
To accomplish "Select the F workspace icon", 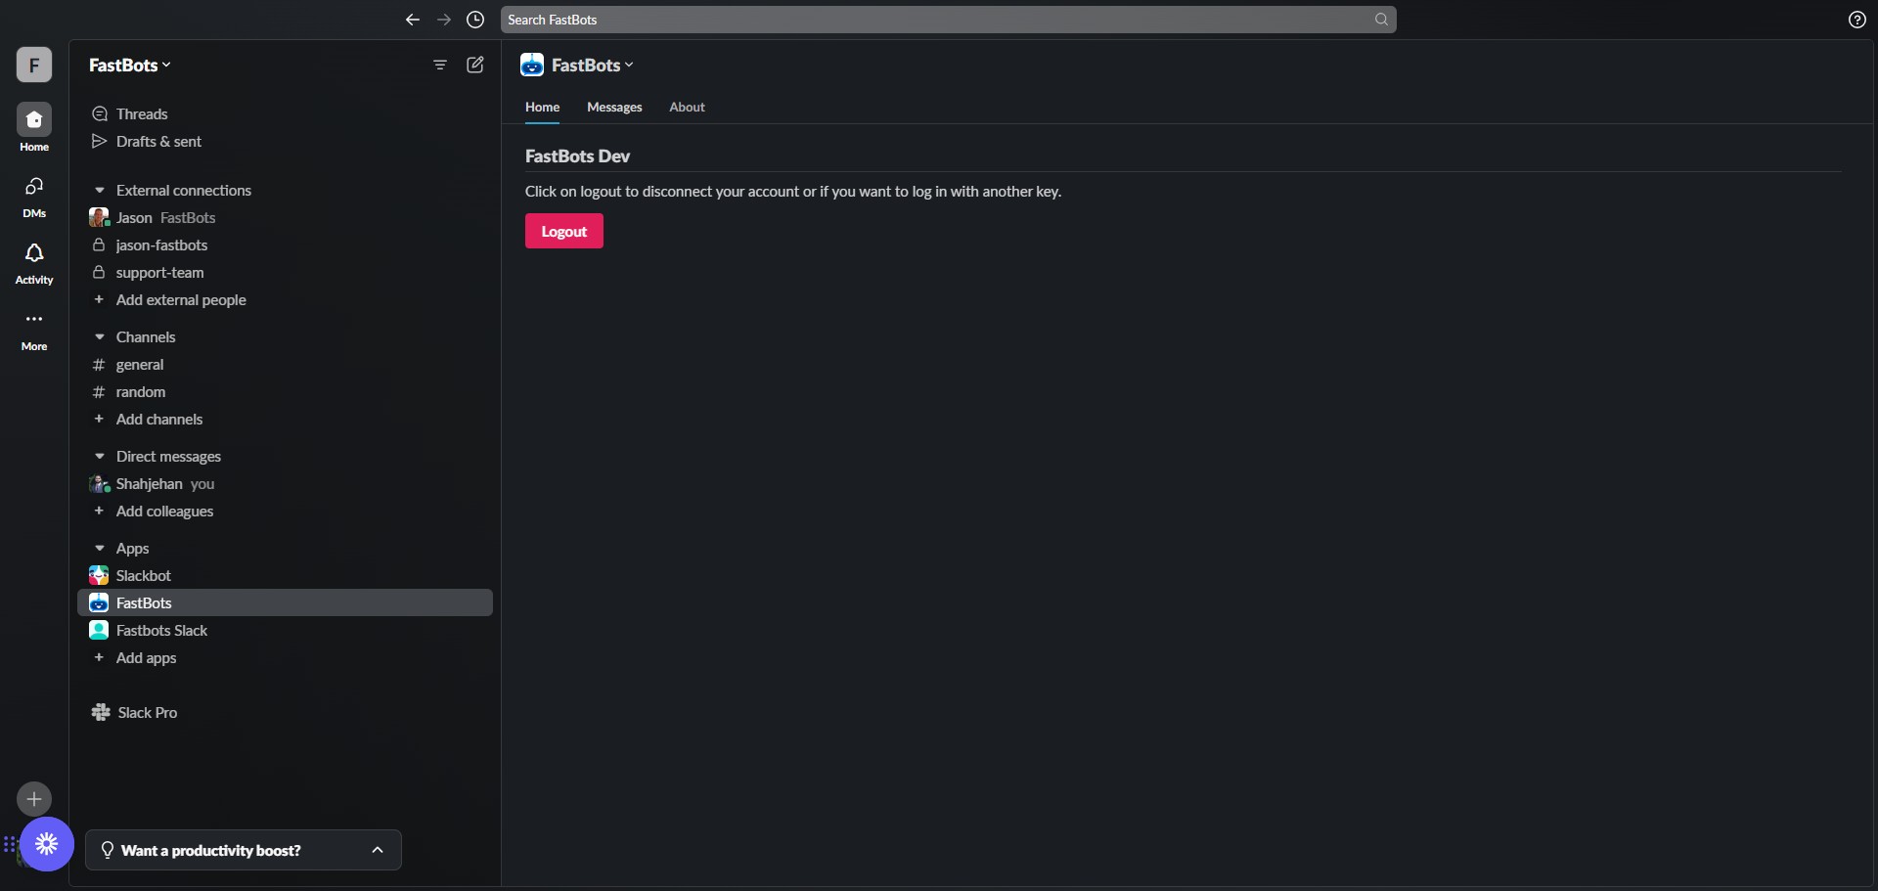I will 34,65.
